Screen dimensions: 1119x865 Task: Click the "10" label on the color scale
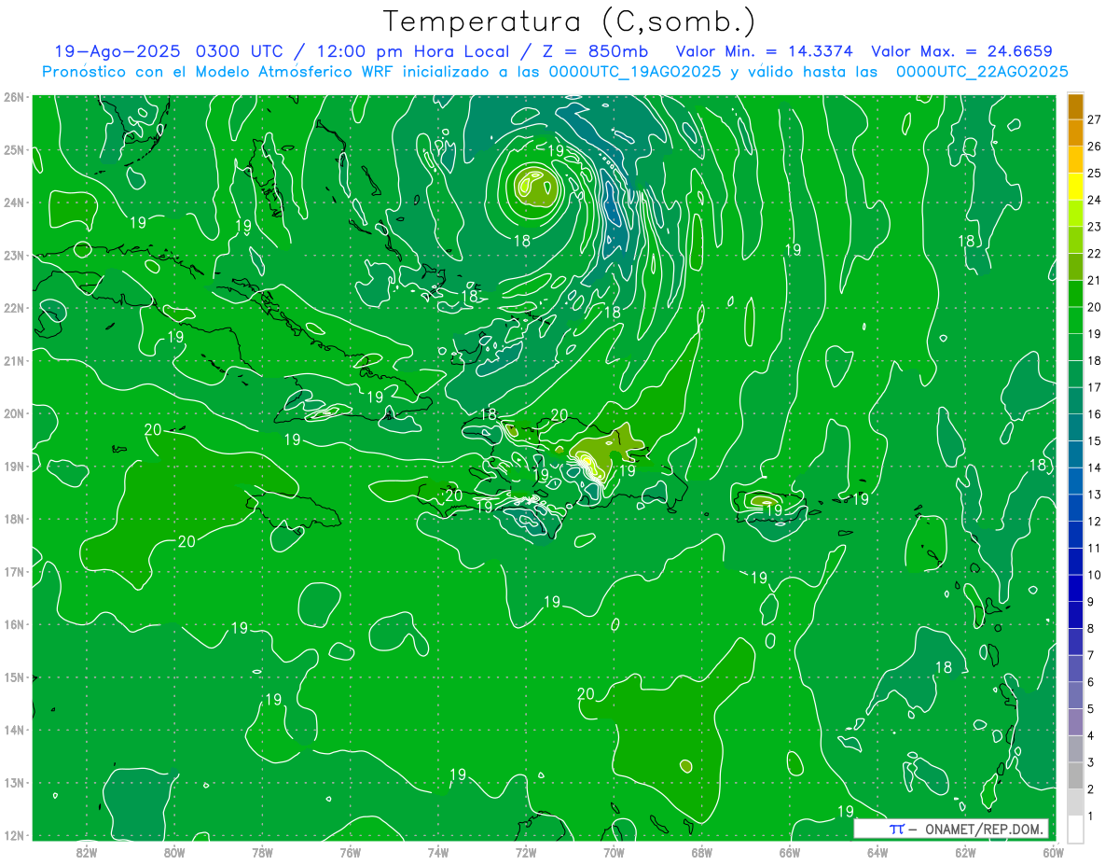pos(1095,575)
